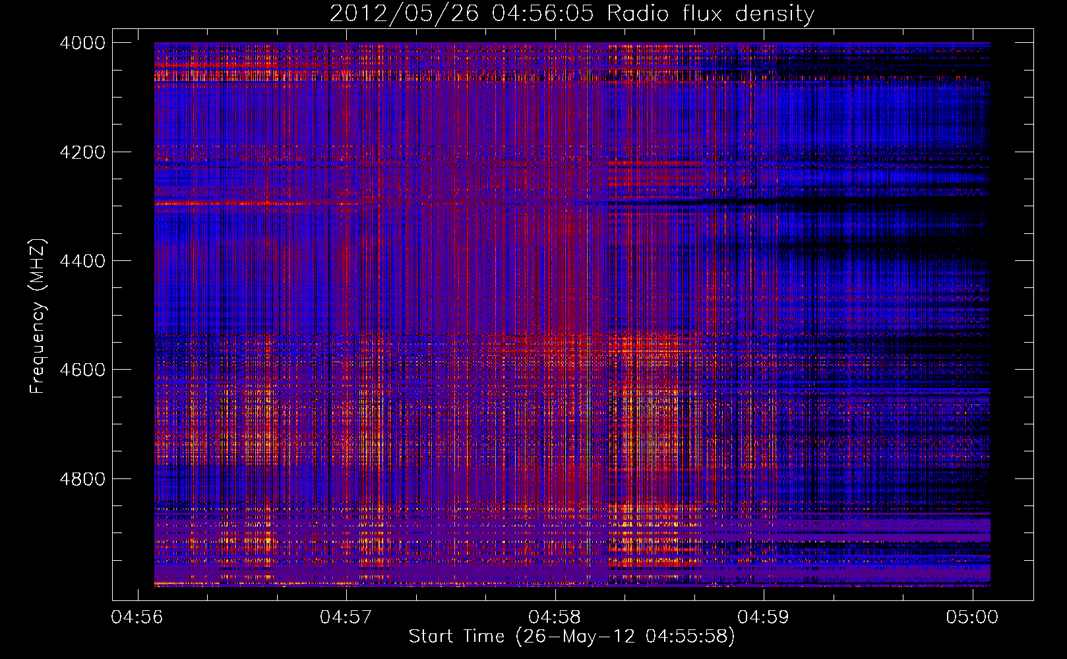
Task: Select the 4000 frequency axis label
Action: tap(82, 43)
